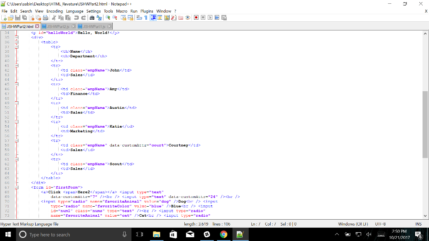Collapse the tr fold at line 57
Image resolution: width=429 pixels, height=241 pixels.
pos(17,141)
